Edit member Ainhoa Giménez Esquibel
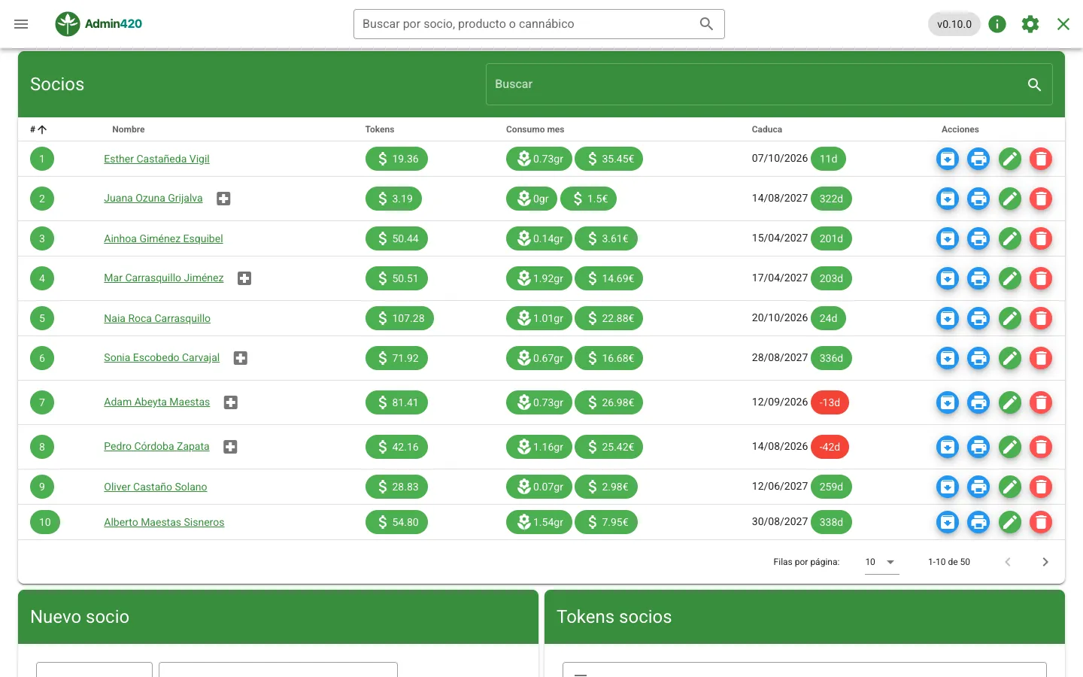Image resolution: width=1083 pixels, height=677 pixels. tap(1010, 238)
